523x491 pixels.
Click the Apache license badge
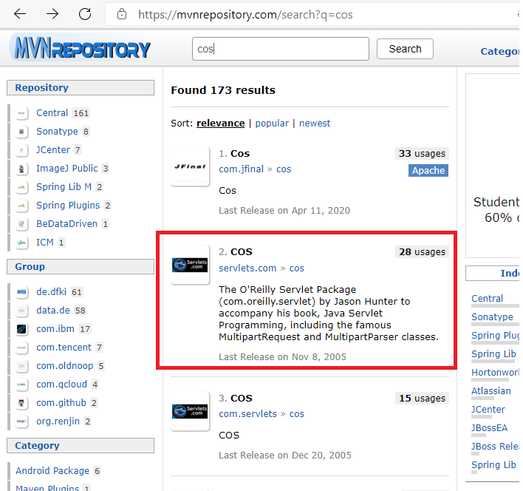pos(428,171)
